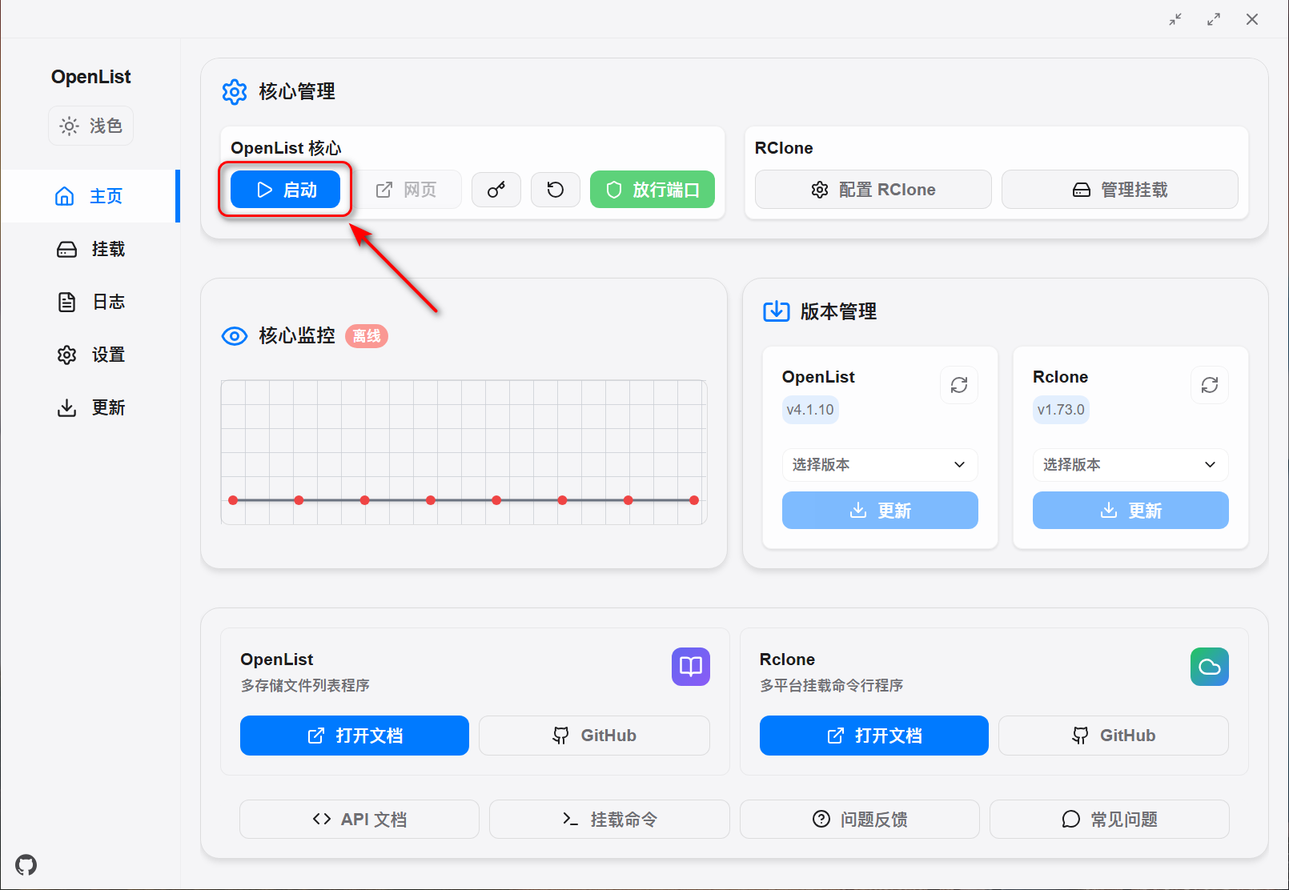Open 问题反馈 to report an issue
Screen dimensions: 1289x890
pos(859,819)
